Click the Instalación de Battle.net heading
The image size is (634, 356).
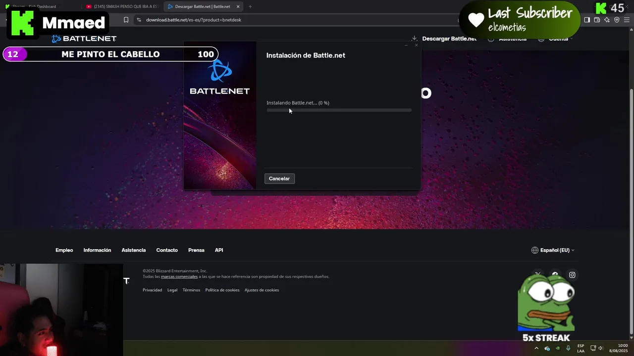[x=306, y=55]
